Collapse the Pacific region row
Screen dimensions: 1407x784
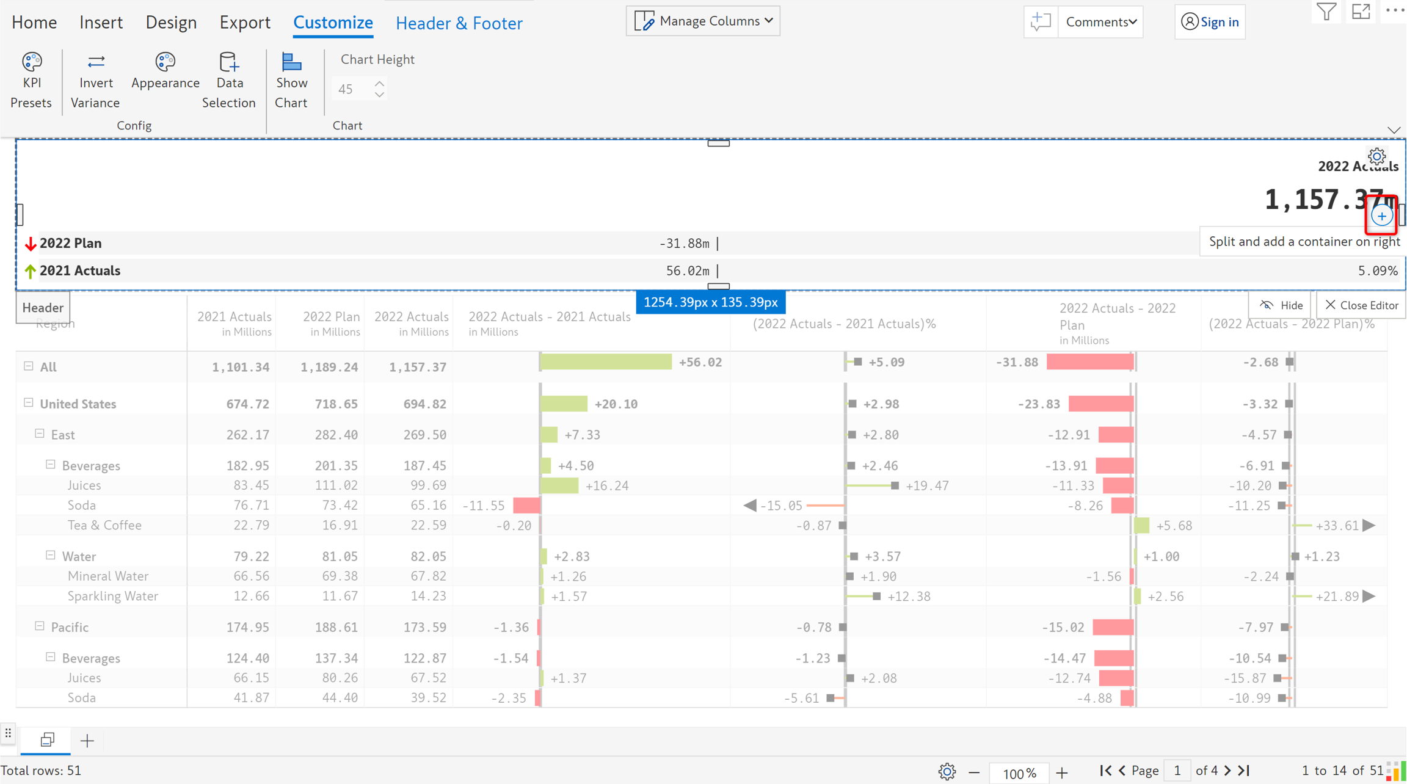(40, 626)
